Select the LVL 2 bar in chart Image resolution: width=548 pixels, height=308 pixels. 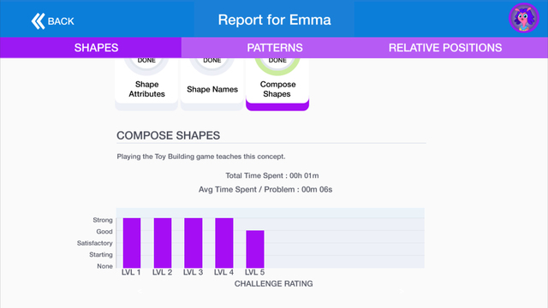(x=163, y=243)
